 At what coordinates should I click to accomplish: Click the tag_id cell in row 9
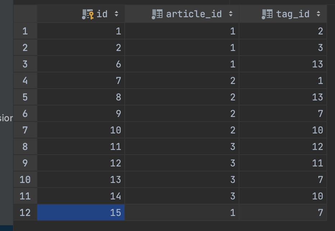click(283, 163)
